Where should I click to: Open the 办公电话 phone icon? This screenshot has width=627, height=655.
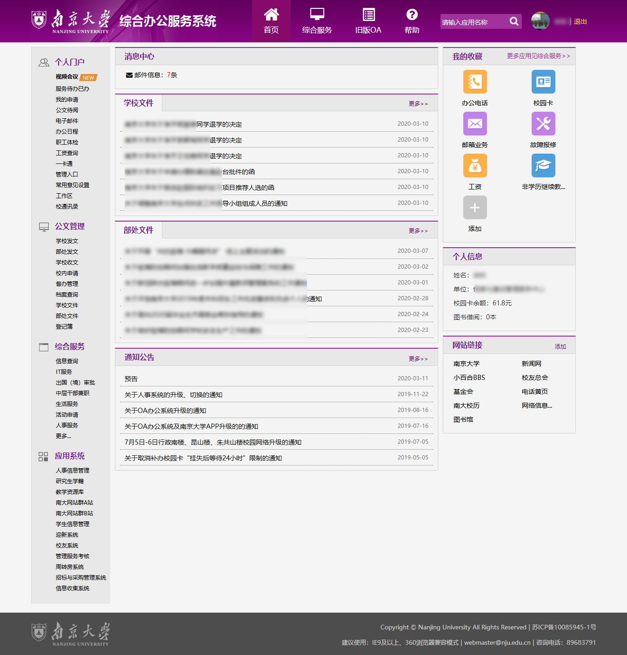point(474,82)
